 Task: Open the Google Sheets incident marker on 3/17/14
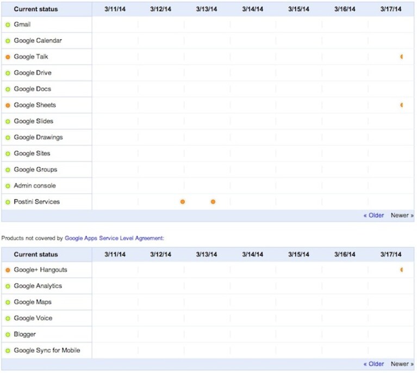(402, 105)
